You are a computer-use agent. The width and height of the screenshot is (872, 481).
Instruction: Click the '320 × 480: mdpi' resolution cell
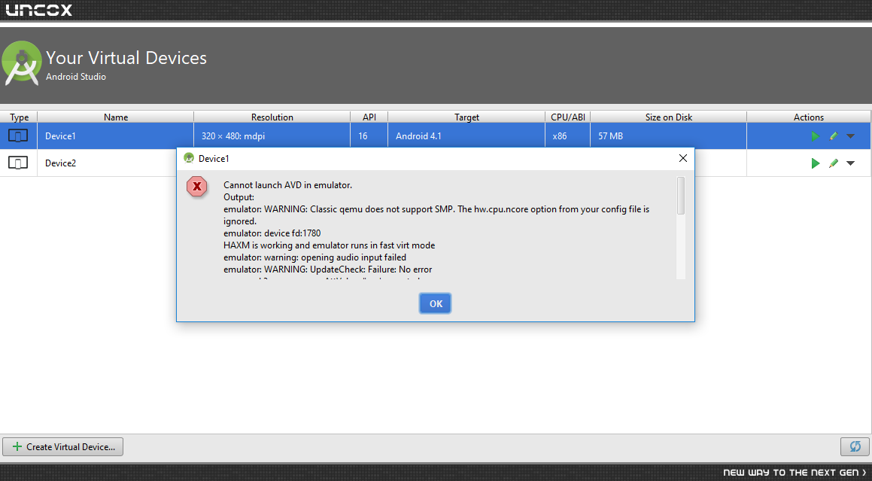(272, 135)
